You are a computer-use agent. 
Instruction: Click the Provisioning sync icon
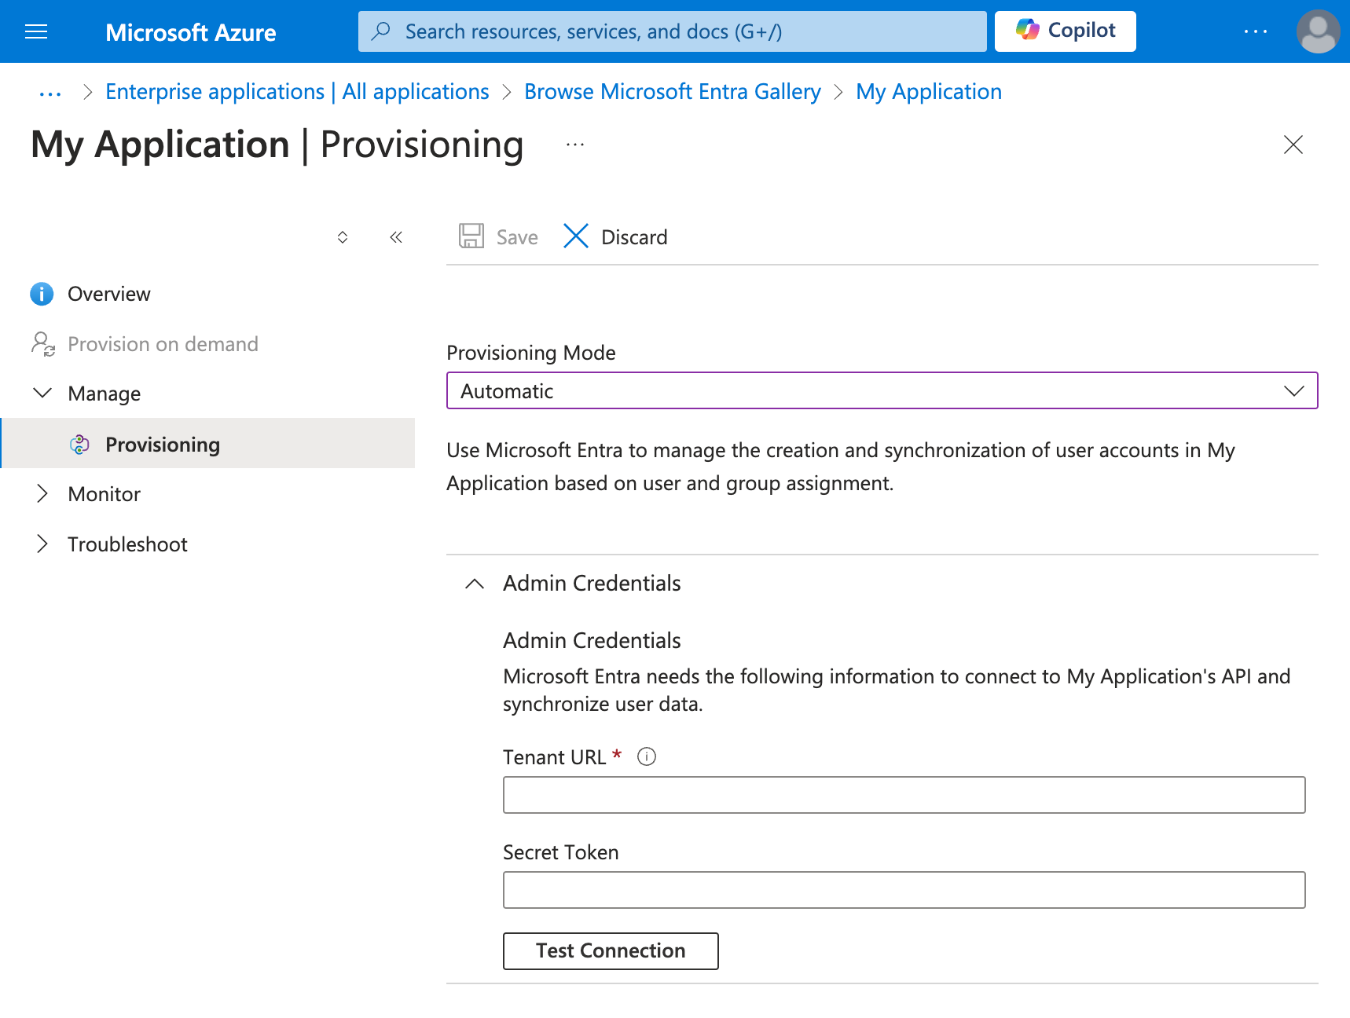[x=79, y=445]
